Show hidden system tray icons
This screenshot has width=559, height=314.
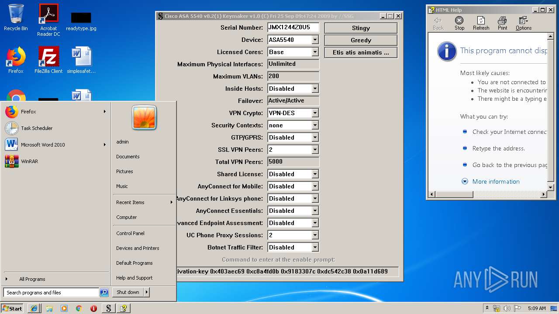(x=487, y=308)
